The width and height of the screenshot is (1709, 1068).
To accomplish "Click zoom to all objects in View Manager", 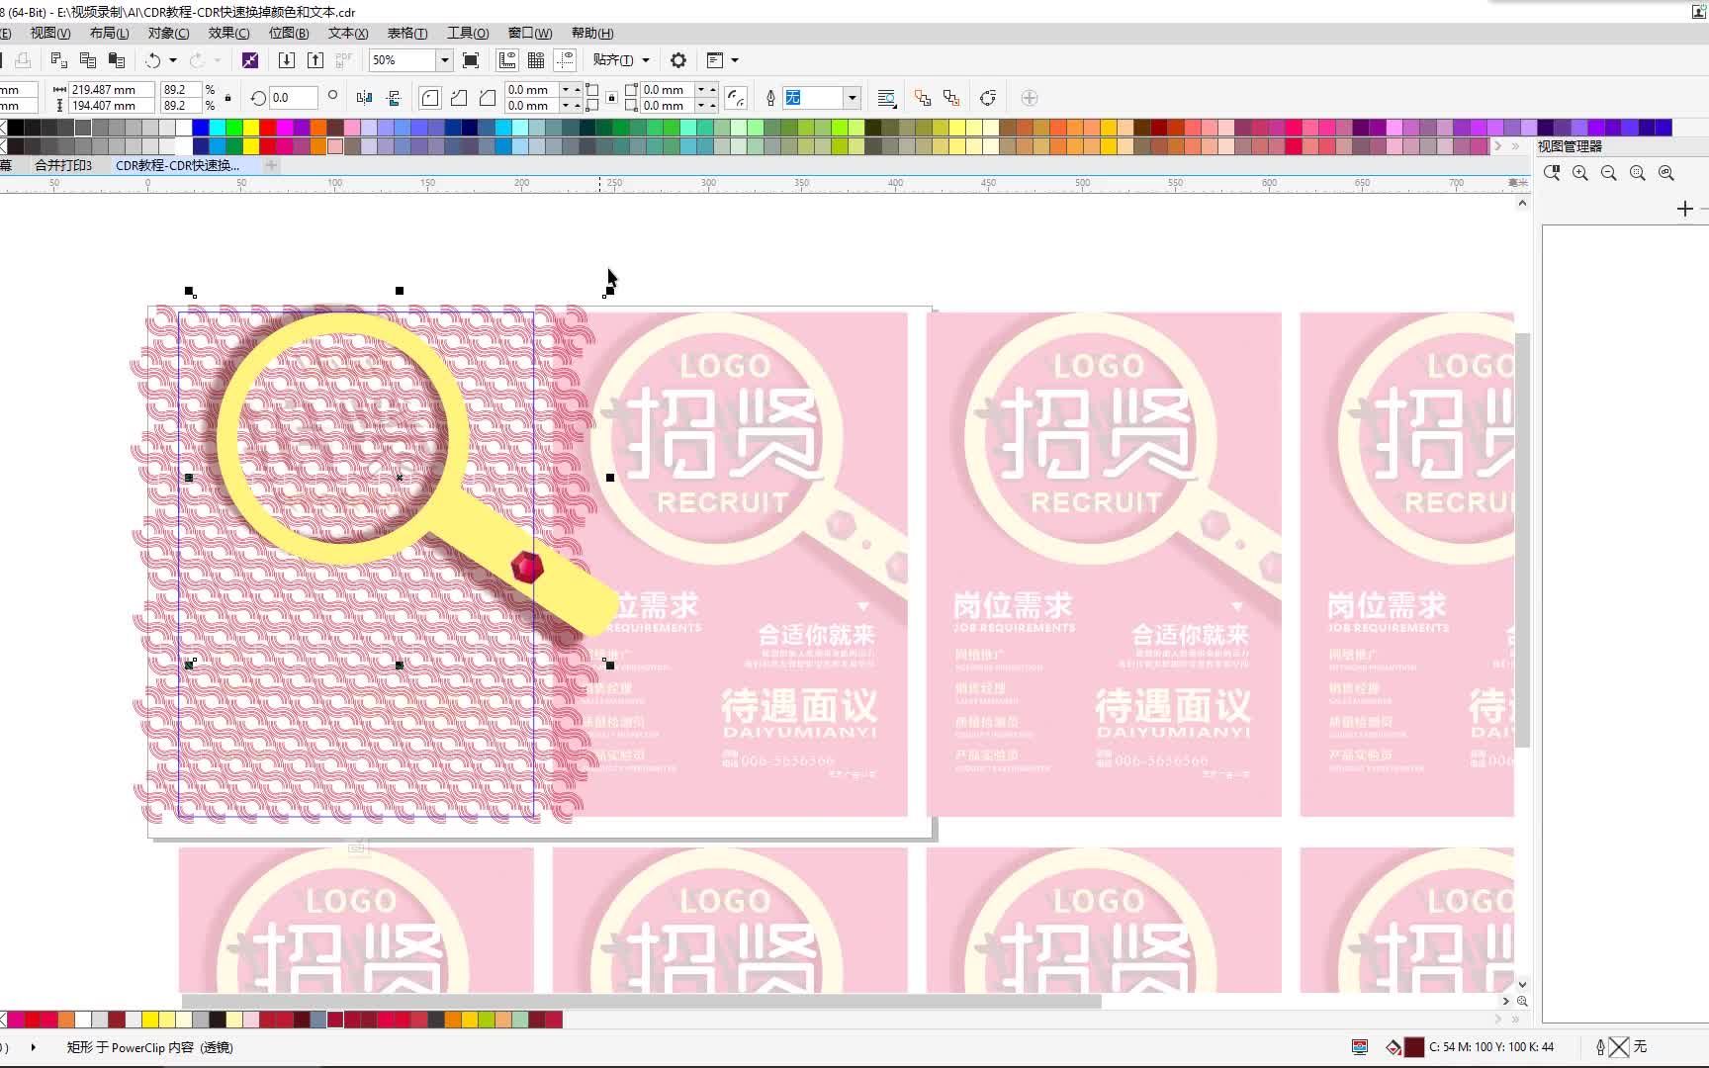I will tap(1666, 173).
